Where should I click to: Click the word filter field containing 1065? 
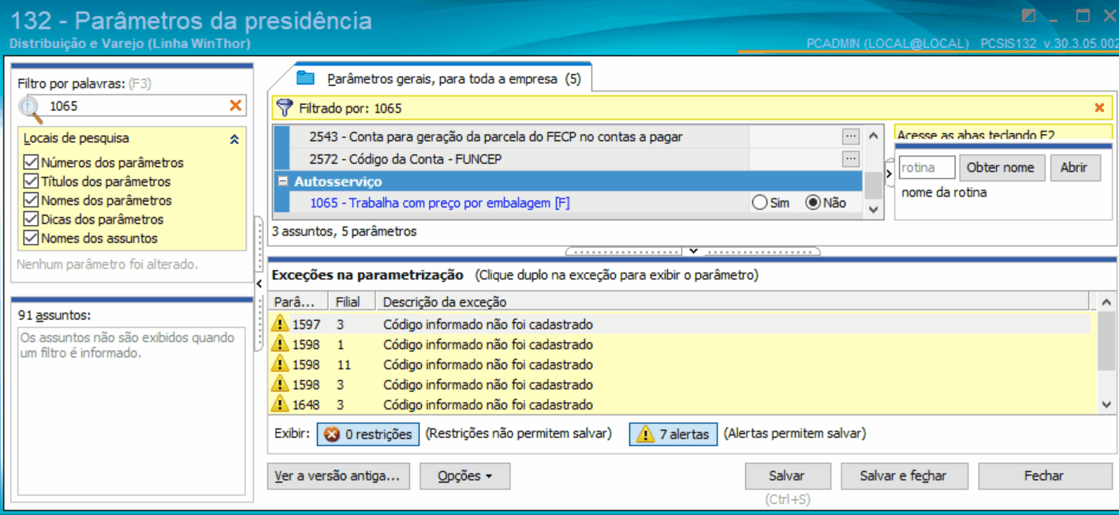tap(136, 106)
